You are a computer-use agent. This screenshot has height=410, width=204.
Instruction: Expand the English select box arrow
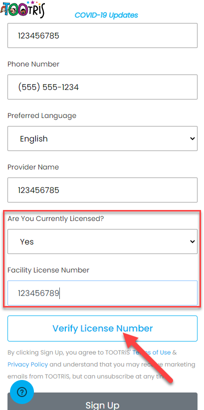coord(192,138)
